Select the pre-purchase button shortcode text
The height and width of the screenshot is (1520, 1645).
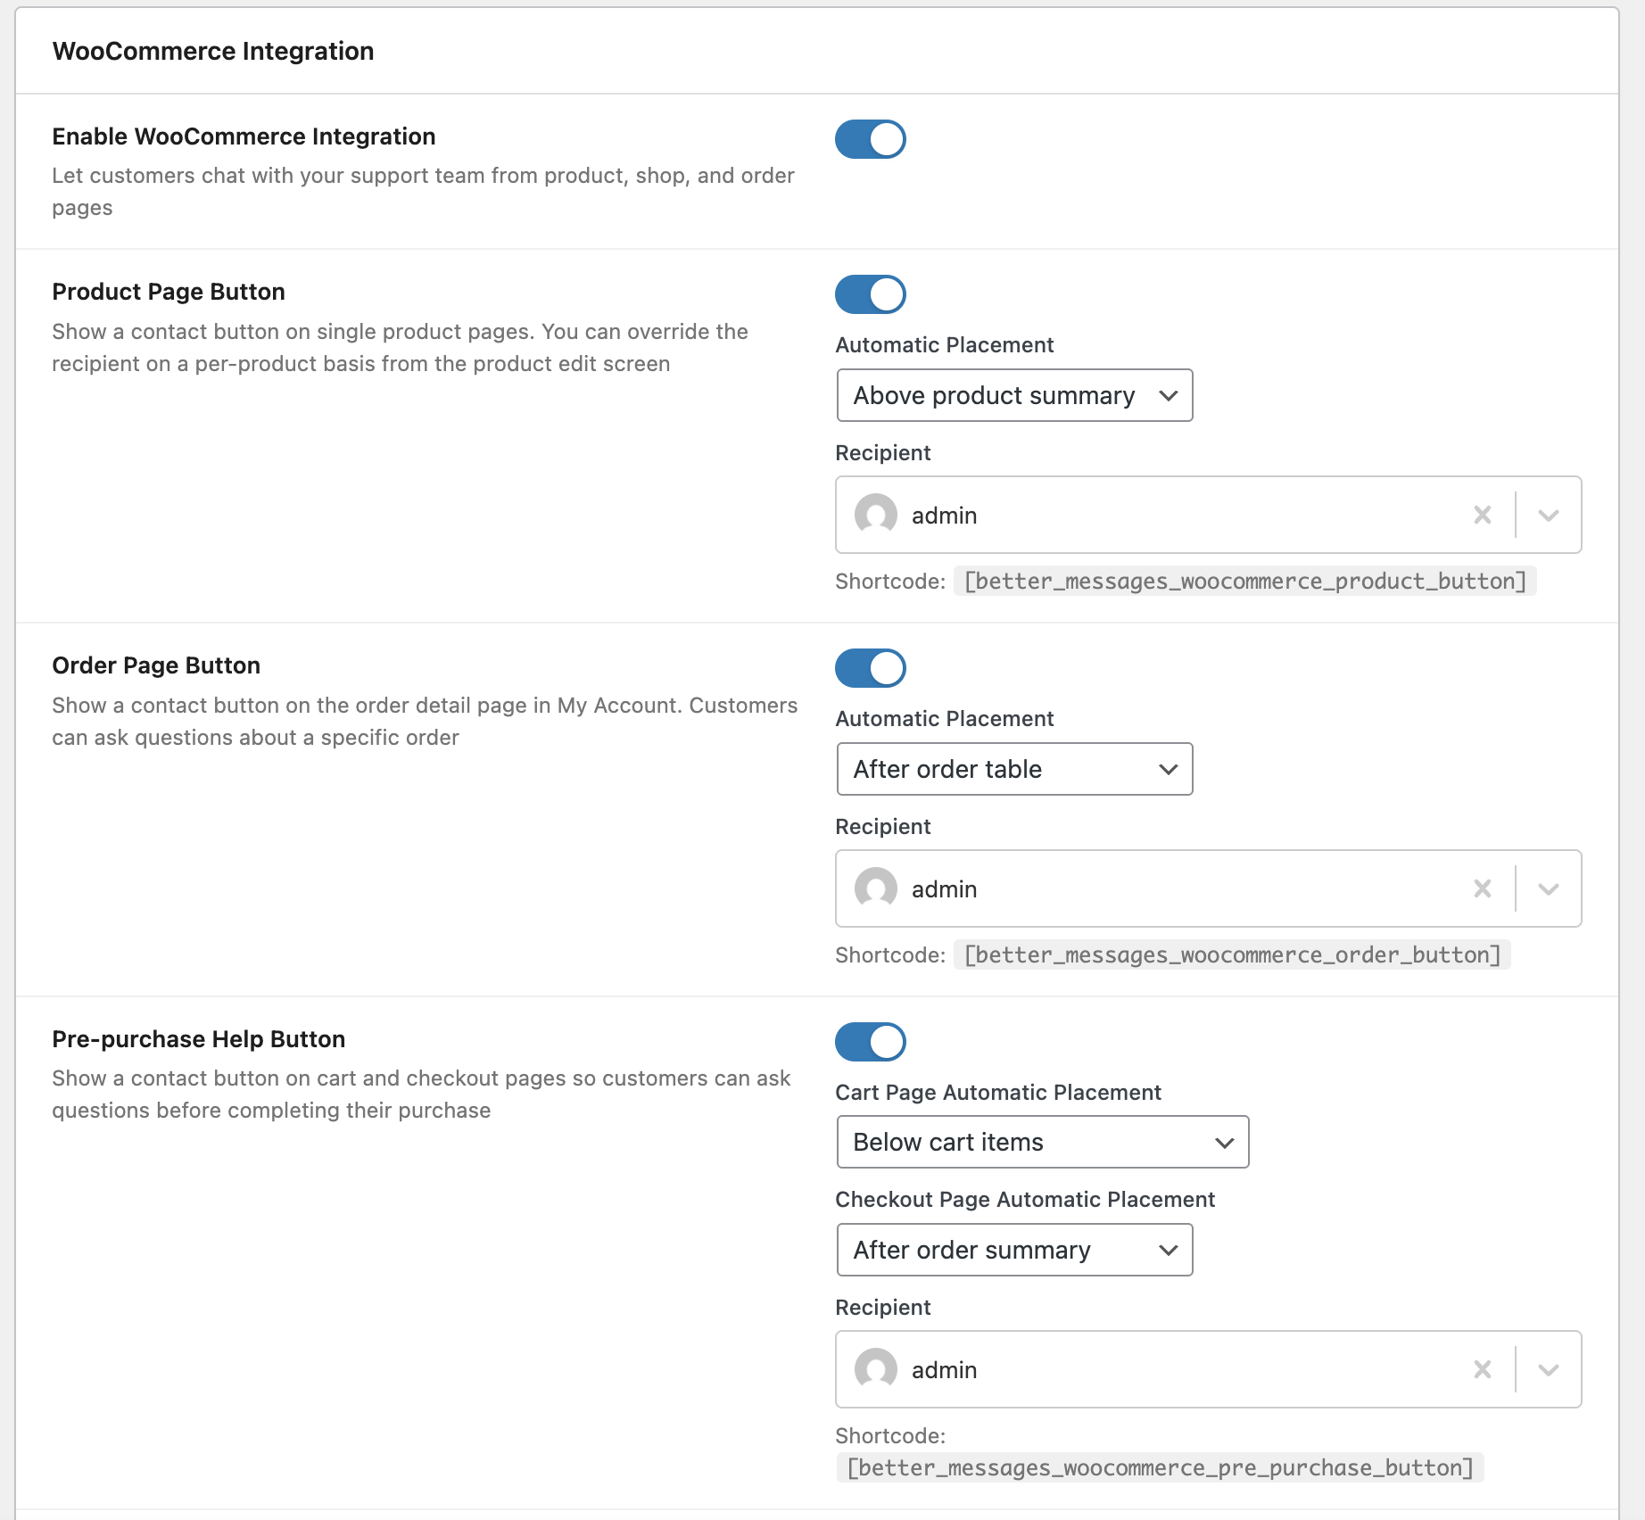click(1160, 1468)
